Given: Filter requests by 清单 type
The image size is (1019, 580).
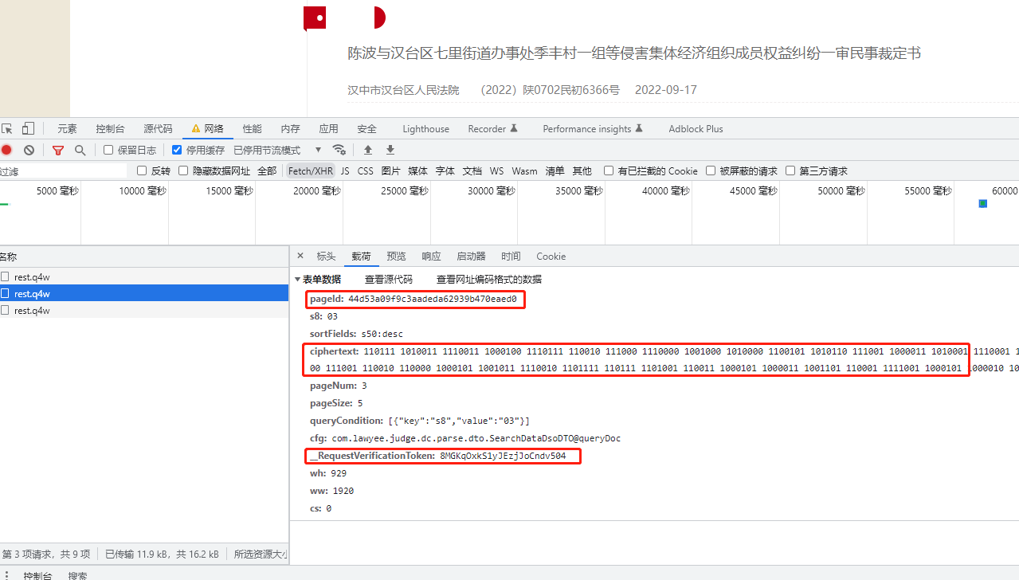Looking at the screenshot, I should [555, 170].
